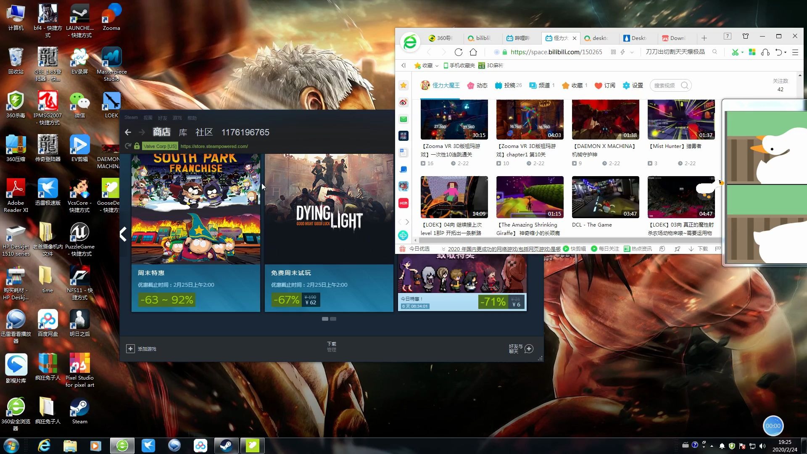Reload the page with the refresh icon
This screenshot has height=454, width=807.
pos(458,52)
